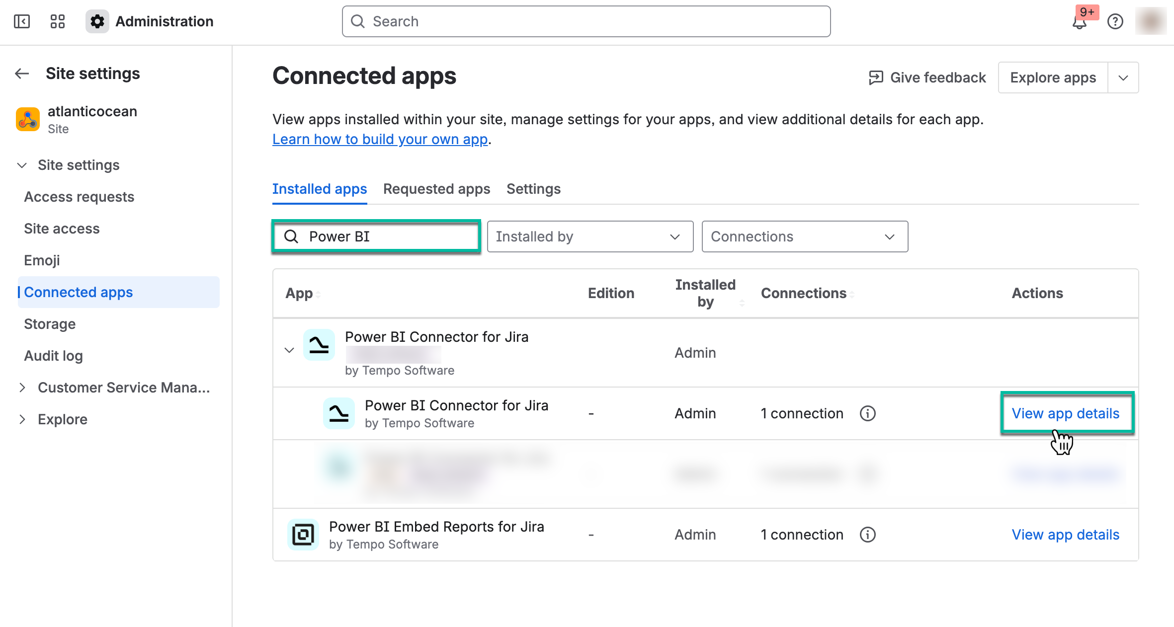
Task: Click the Power BI Embed Reports app icon
Action: (303, 534)
